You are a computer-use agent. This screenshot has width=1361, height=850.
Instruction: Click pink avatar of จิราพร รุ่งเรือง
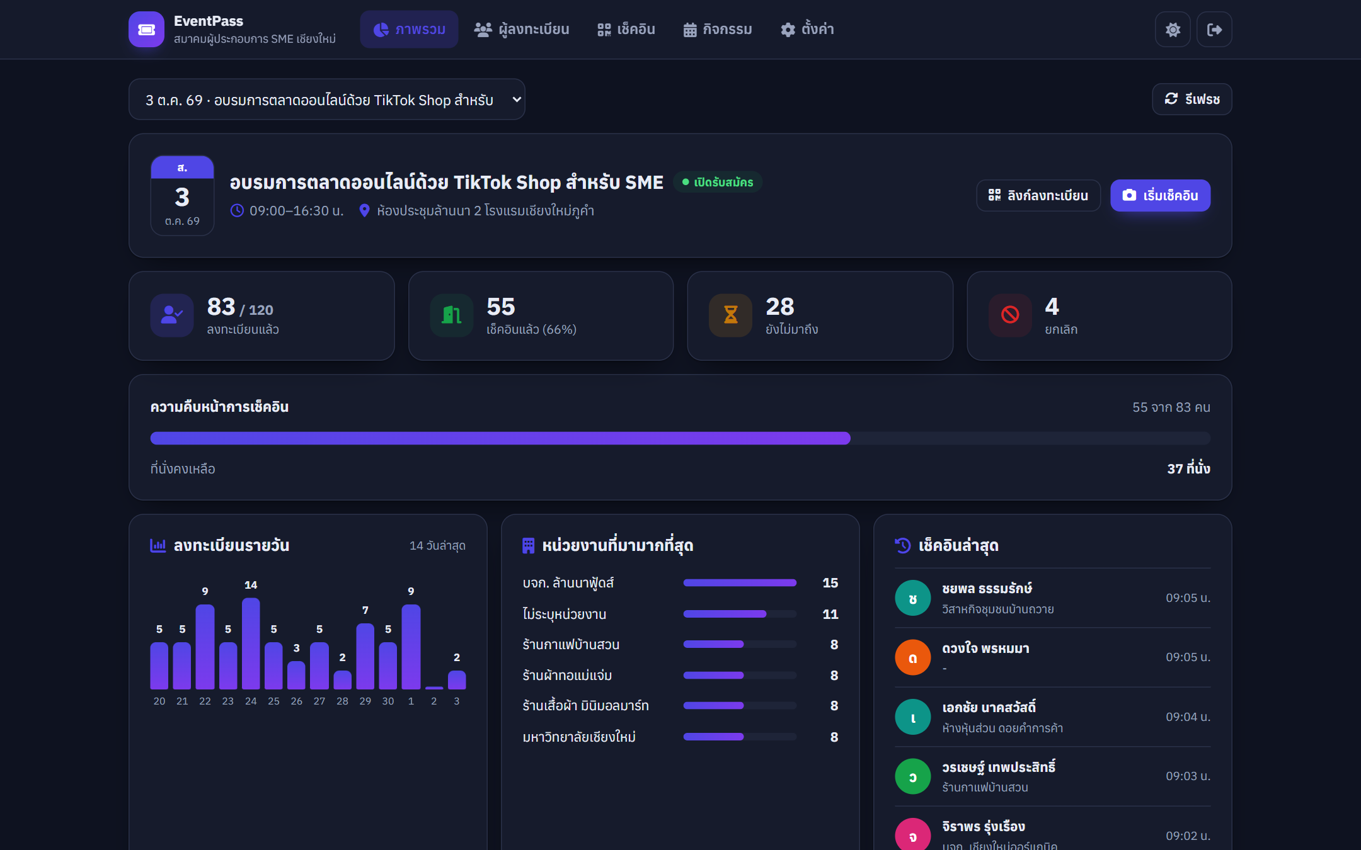[x=912, y=835]
